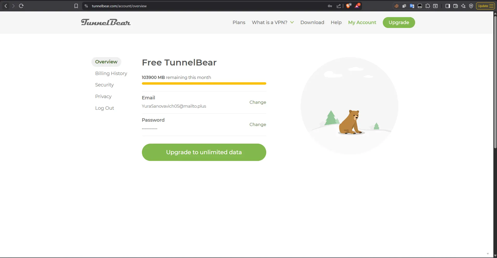Open the Google Translate extension

click(x=412, y=6)
